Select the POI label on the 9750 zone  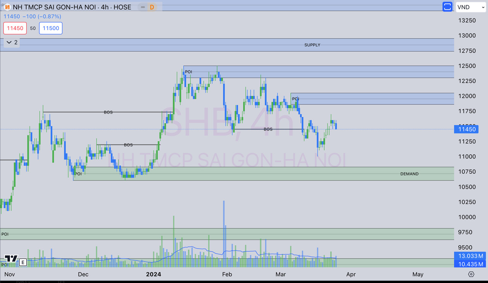(x=5, y=234)
